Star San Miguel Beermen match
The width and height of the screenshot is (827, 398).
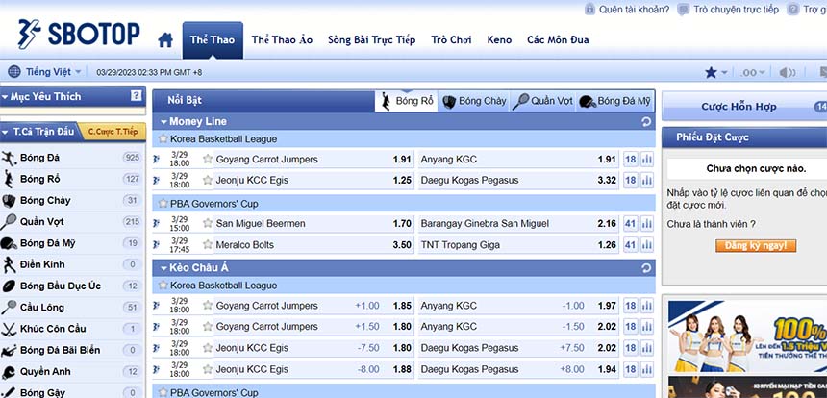pos(208,223)
